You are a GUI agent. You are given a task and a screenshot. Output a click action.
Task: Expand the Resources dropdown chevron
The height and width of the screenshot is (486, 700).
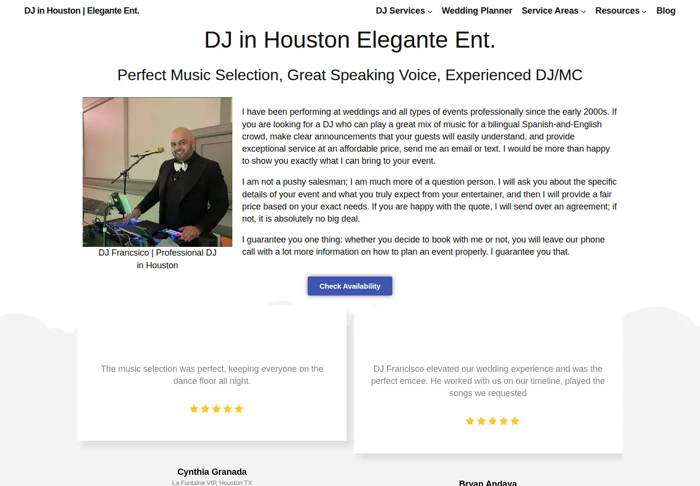click(x=644, y=11)
